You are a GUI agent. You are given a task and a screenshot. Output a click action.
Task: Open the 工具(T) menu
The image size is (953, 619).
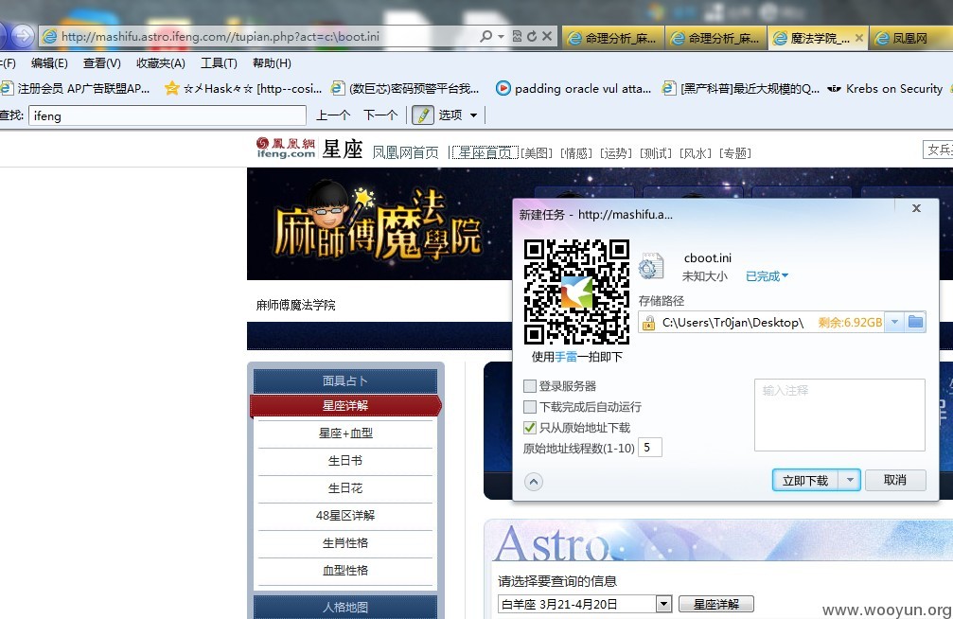pyautogui.click(x=219, y=63)
